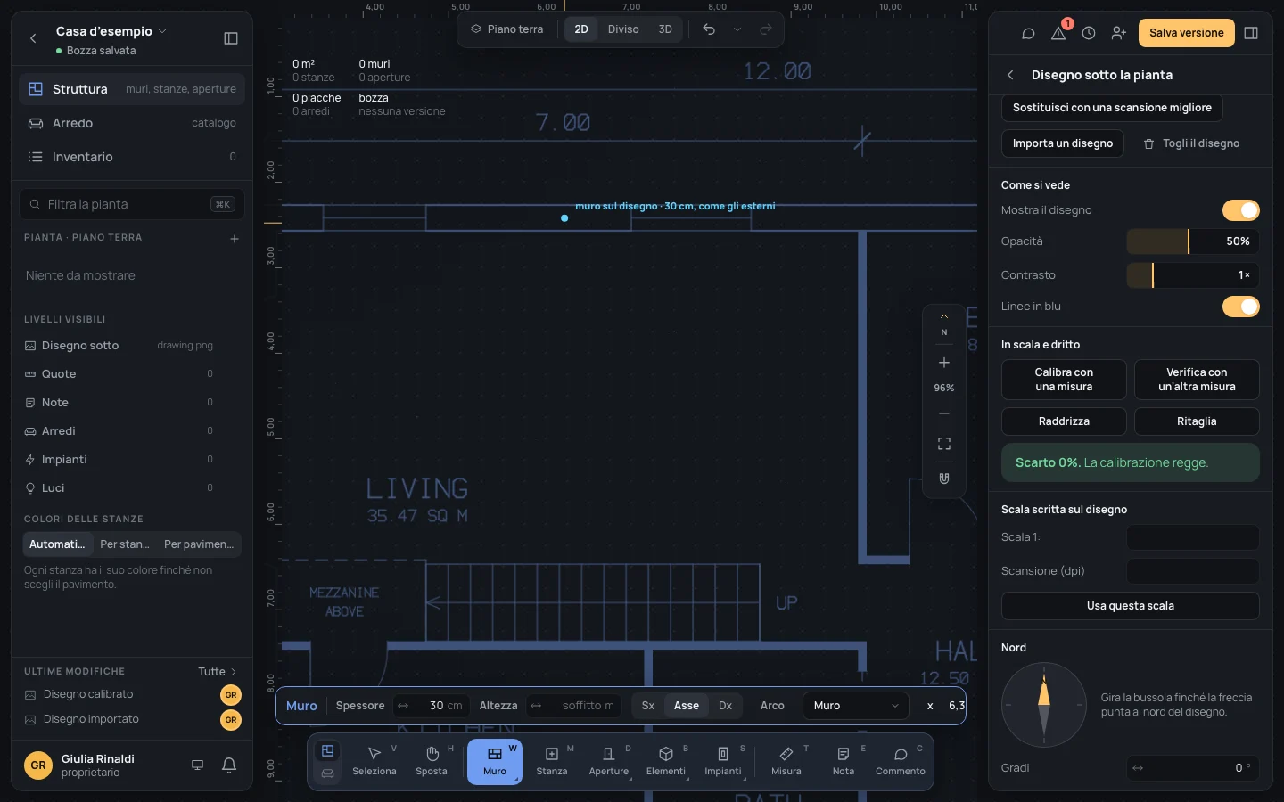
Task: Adjust the Opacità slider
Action: click(x=1193, y=241)
